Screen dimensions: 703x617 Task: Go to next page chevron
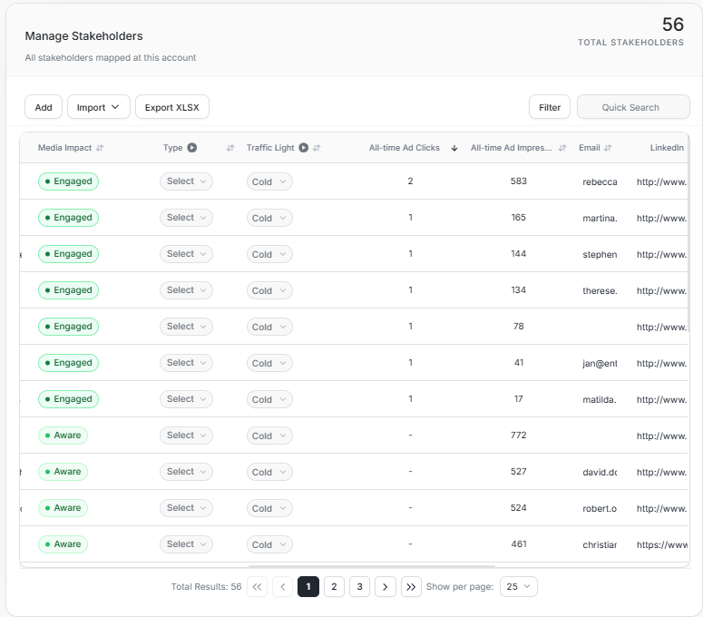[x=386, y=586]
